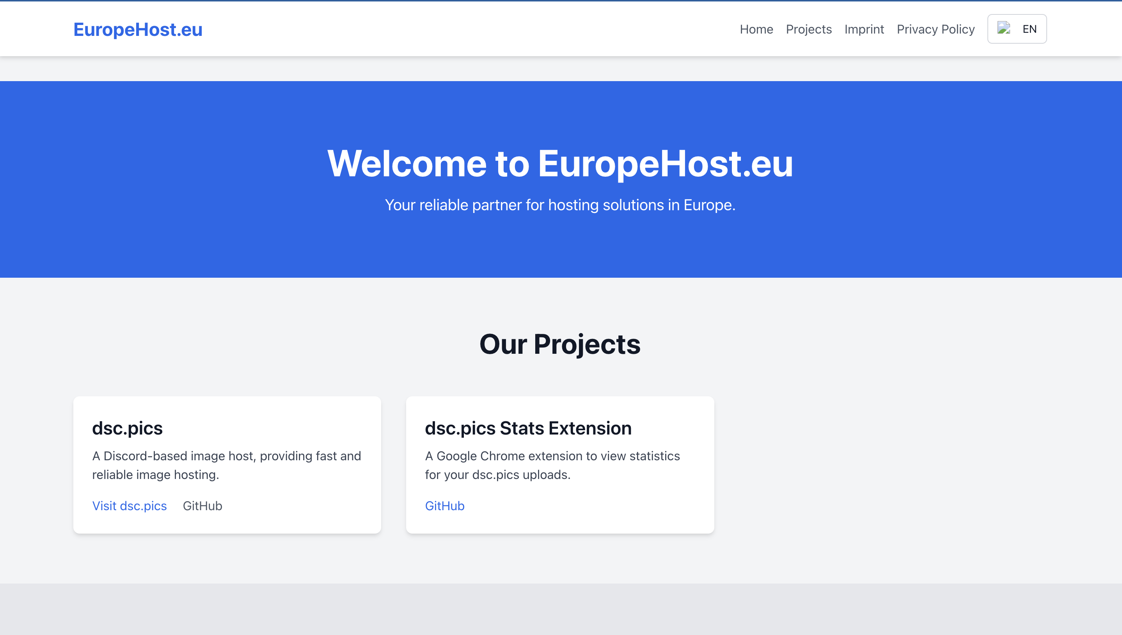
Task: Click the dsc.pics card title
Action: [127, 428]
